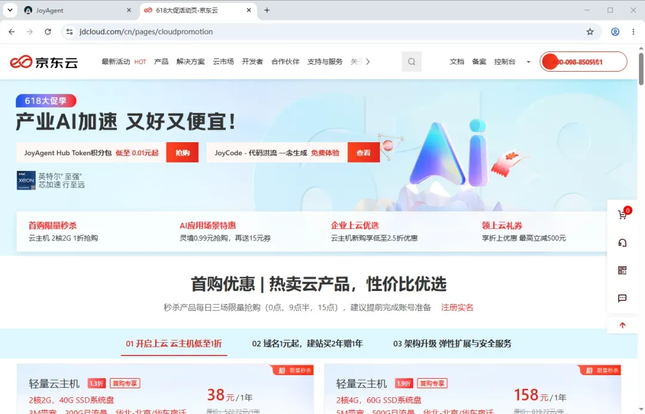The image size is (645, 414).
Task: Open the shopping cart icon in sidebar
Action: [x=622, y=214]
